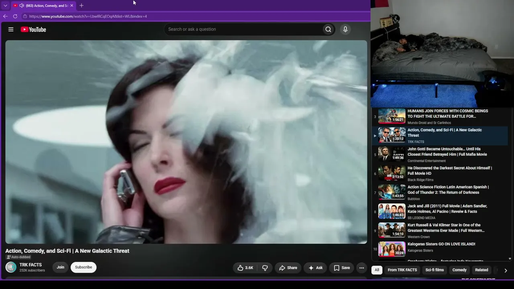Play 'HUMANS JOIN FORCES WITH COSMIC BEINGS' title
This screenshot has height=289, width=514.
pos(448,114)
